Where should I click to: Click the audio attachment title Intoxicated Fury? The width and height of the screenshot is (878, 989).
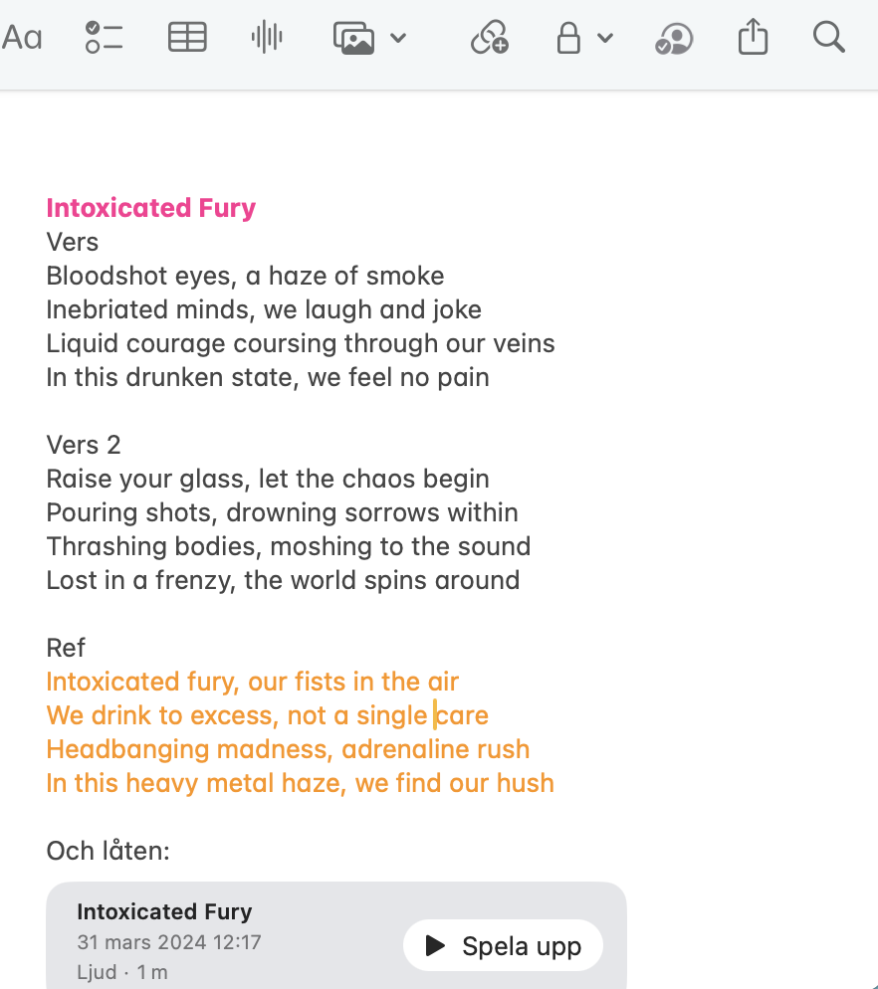(164, 911)
